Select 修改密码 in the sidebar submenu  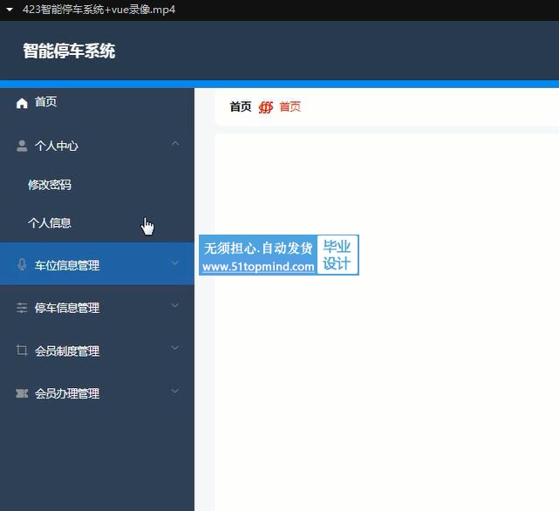coord(50,185)
